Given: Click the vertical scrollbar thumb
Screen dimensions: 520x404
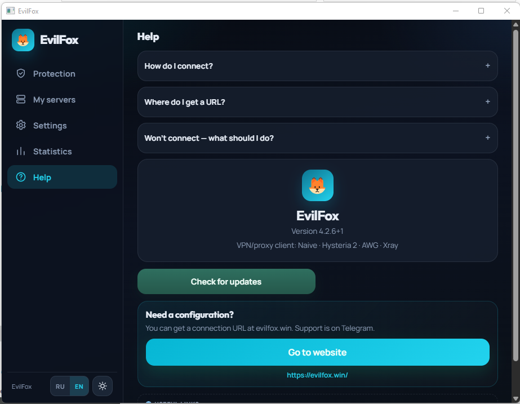Looking at the screenshot, I should (515, 196).
